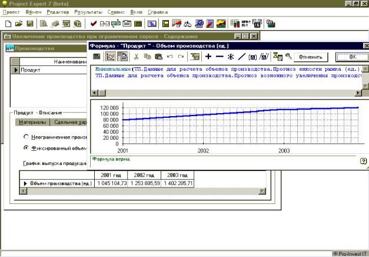369x257 pixels.
Task: Click the New project blank-page icon
Action: coord(8,24)
